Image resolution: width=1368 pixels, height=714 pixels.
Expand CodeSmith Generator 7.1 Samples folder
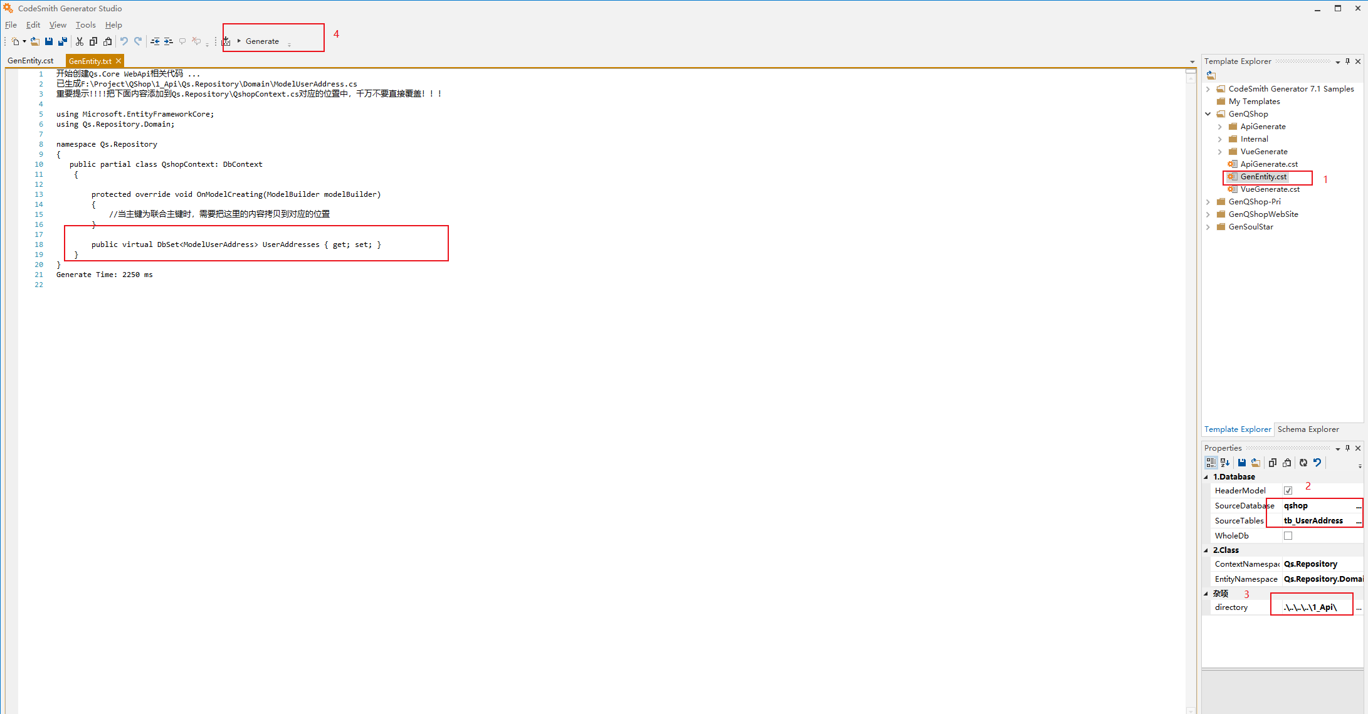click(1208, 89)
